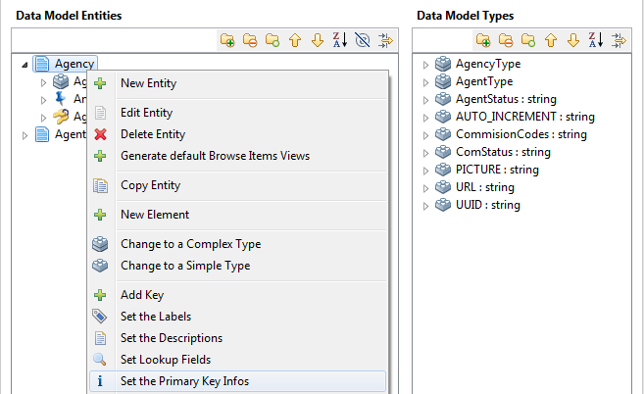Click collapse-all icon in Data Model Types toolbar
The height and width of the screenshot is (394, 644).
506,40
